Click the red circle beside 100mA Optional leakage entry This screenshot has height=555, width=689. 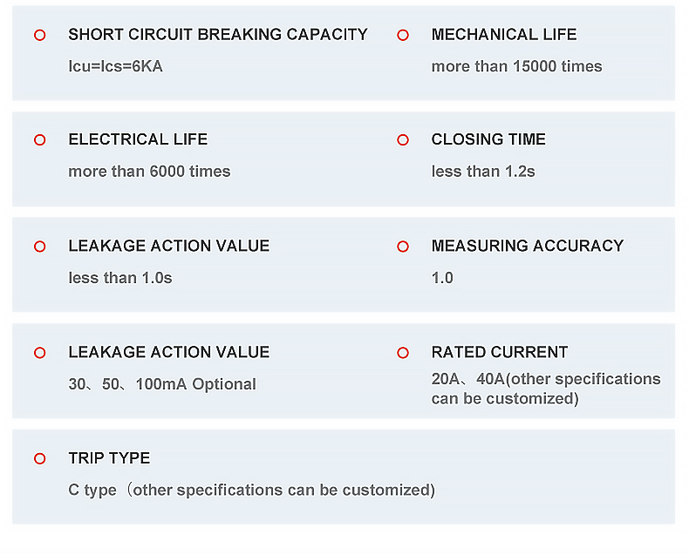pyautogui.click(x=39, y=353)
